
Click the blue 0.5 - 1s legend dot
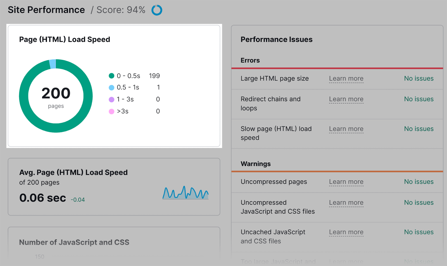[x=111, y=87]
